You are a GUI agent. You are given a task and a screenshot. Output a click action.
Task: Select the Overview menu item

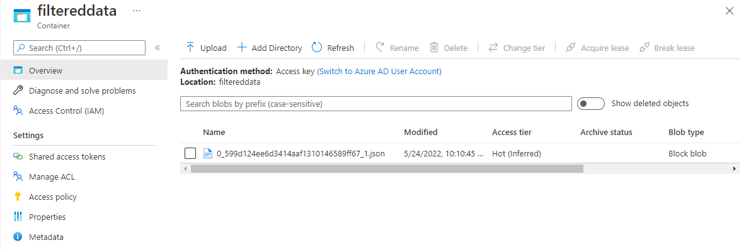click(x=84, y=70)
